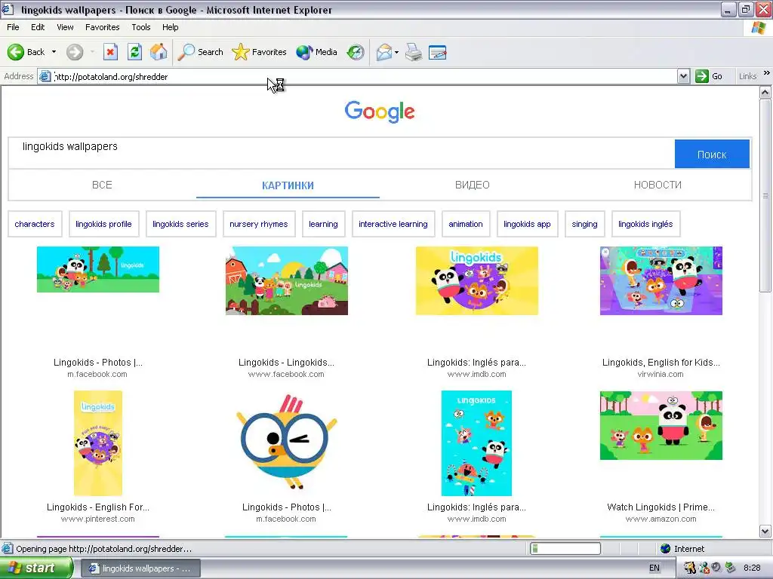The height and width of the screenshot is (579, 773).
Task: Click the Forward arrow button
Action: click(x=75, y=52)
